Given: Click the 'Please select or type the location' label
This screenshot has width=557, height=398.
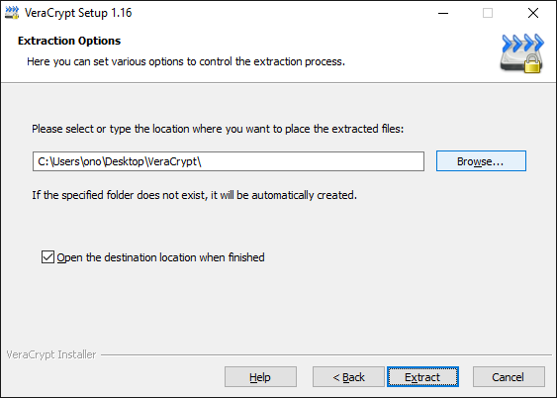Looking at the screenshot, I should tap(218, 129).
